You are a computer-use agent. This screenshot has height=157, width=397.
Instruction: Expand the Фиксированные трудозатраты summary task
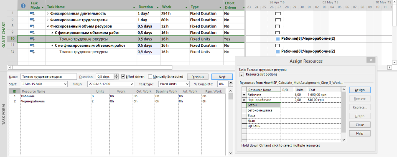pyautogui.click(x=48, y=20)
